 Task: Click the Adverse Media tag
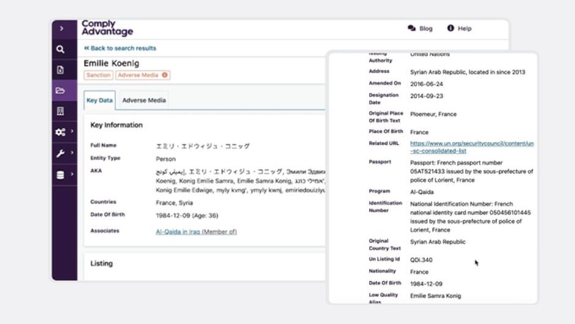143,75
